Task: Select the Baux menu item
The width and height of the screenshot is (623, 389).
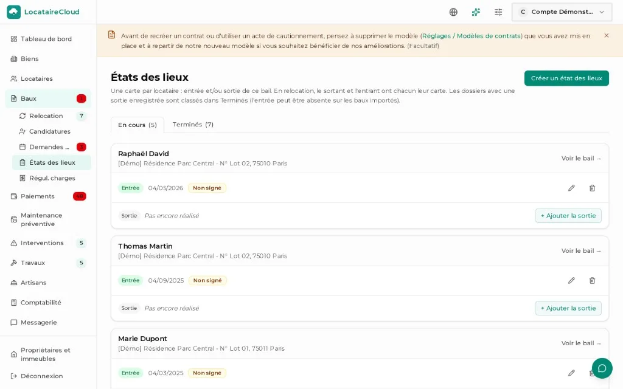Action: [x=48, y=98]
